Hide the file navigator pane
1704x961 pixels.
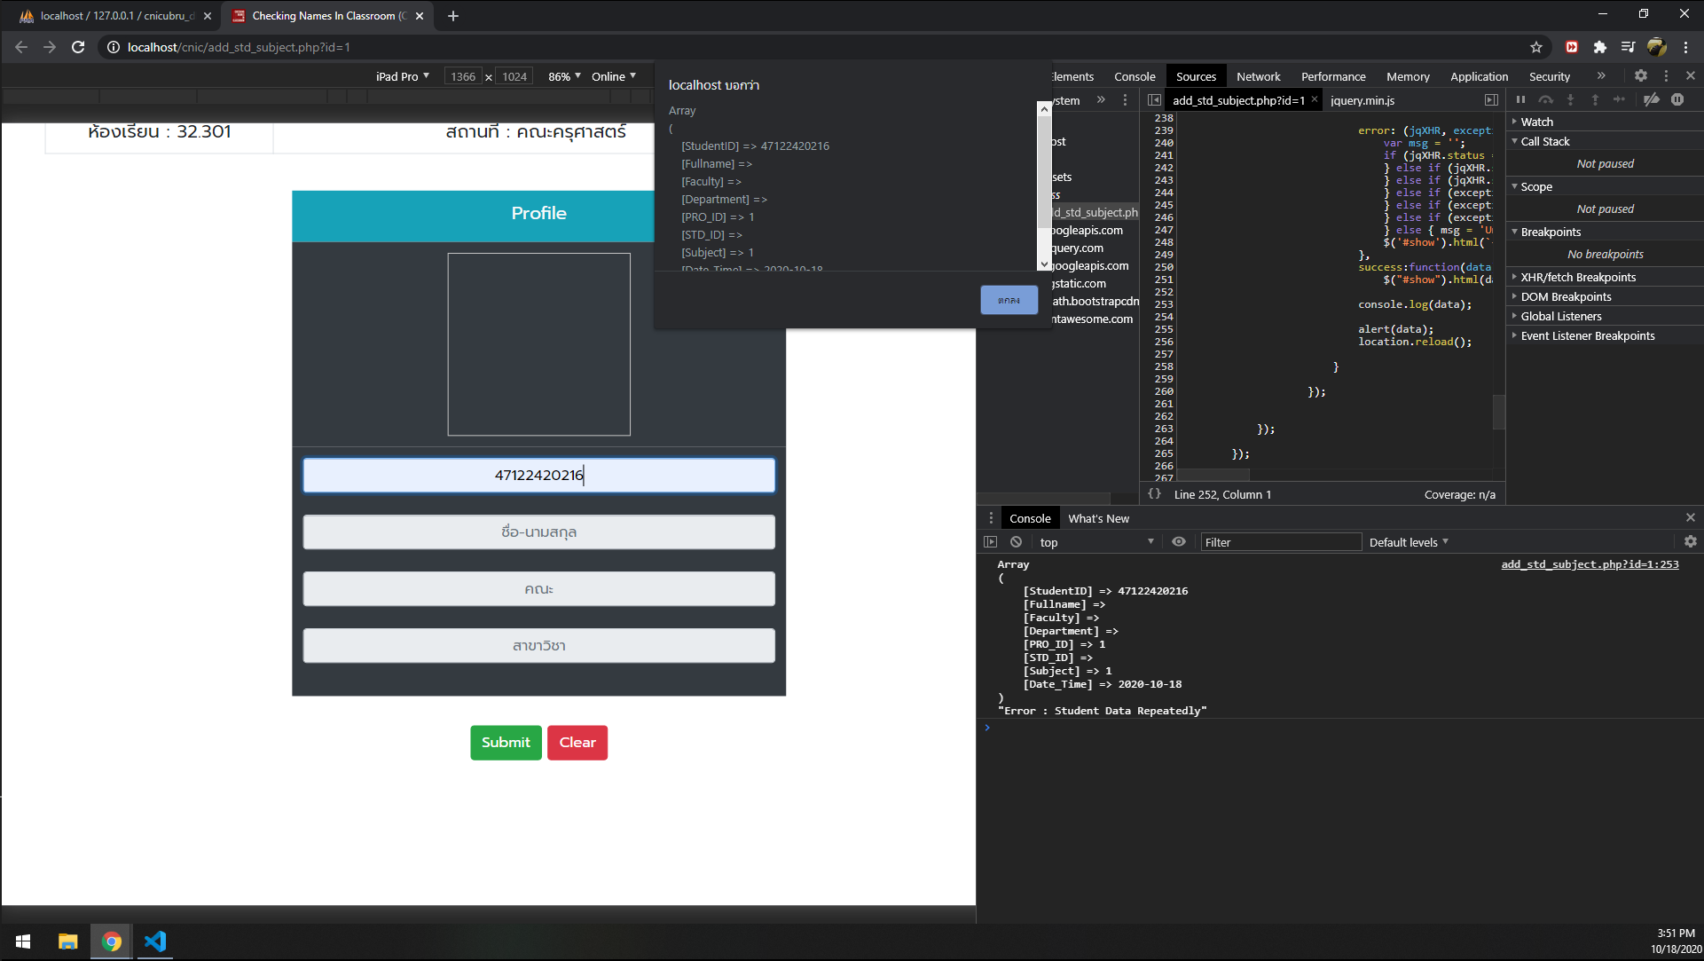1154,100
